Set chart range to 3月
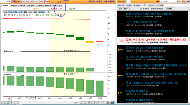Screen dimensions: 190x105 click(89, 103)
